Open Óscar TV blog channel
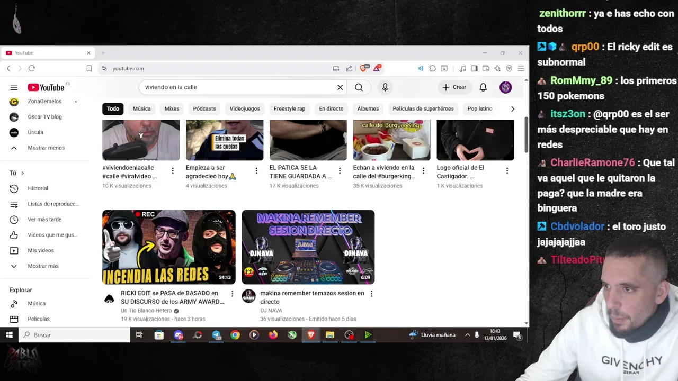Viewport: 678px width, 381px height. 44,117
